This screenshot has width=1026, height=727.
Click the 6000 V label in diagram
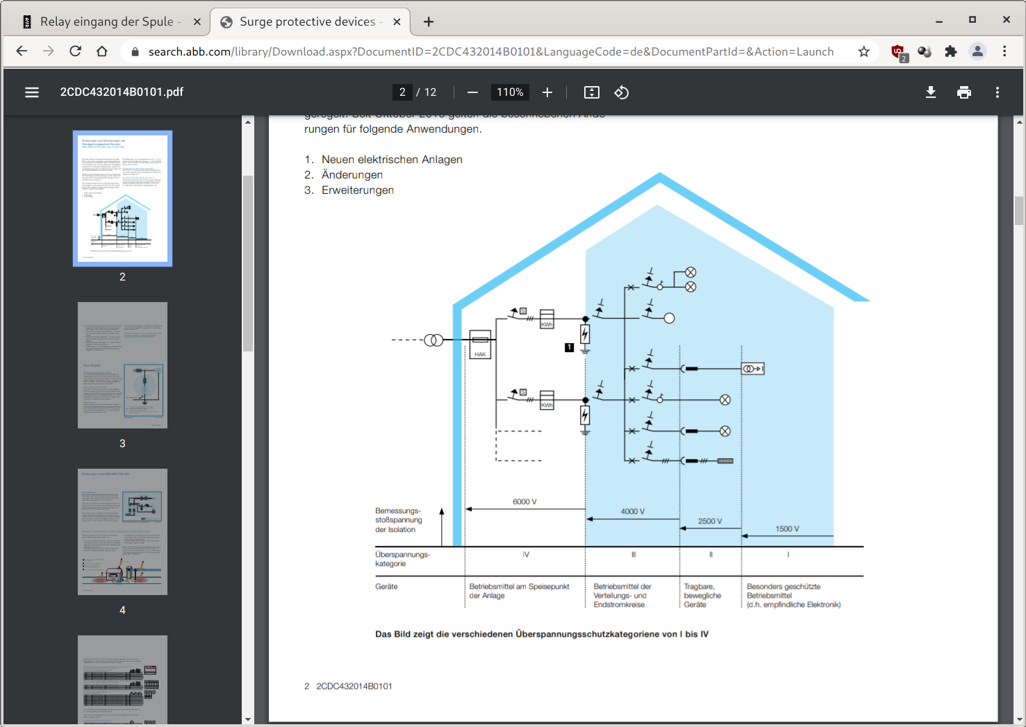pyautogui.click(x=524, y=502)
